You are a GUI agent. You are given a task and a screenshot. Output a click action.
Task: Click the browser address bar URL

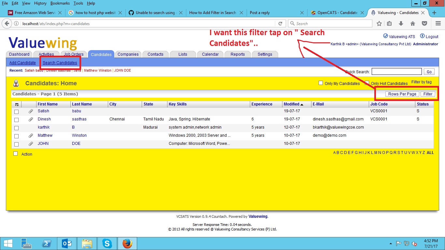56,23
